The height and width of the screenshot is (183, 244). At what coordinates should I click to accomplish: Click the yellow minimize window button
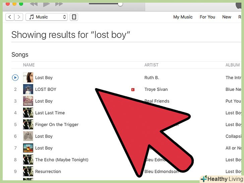click(x=14, y=4)
